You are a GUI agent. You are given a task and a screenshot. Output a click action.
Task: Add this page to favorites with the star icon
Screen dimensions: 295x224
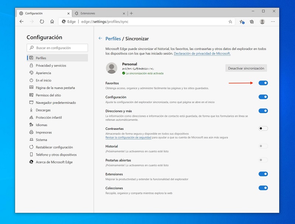pyautogui.click(x=230, y=21)
